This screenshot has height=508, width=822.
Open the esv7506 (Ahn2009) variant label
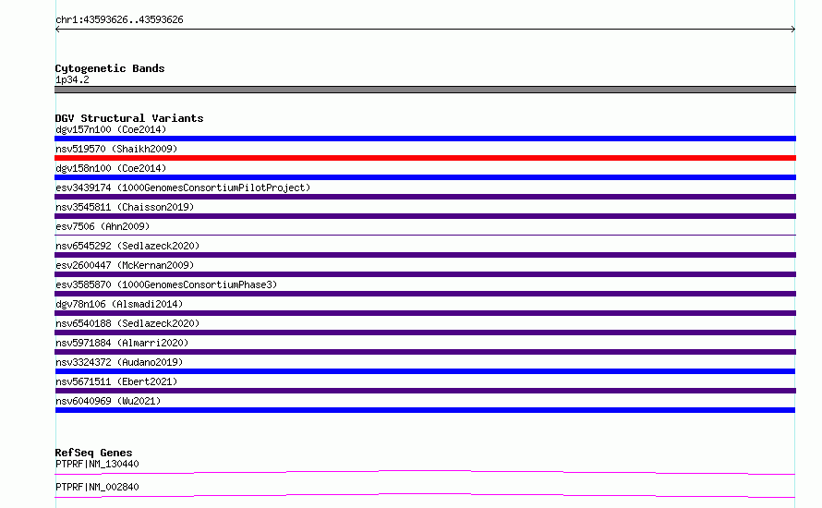[x=103, y=226]
